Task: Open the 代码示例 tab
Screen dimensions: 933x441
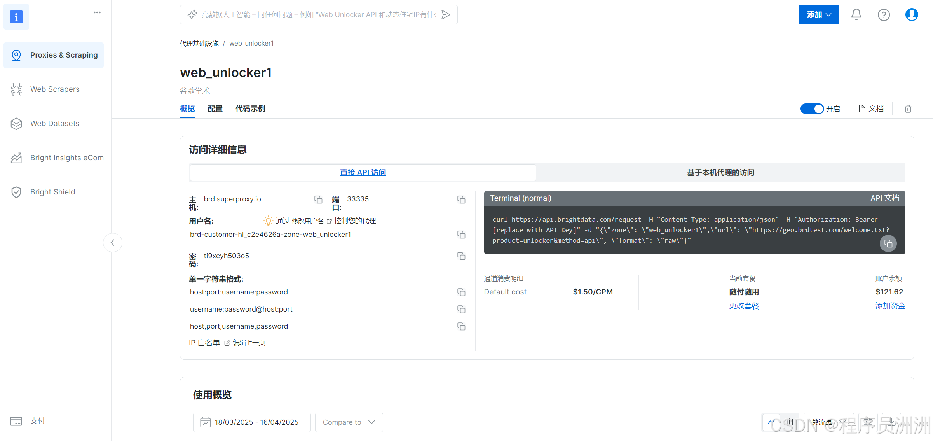Action: 250,109
